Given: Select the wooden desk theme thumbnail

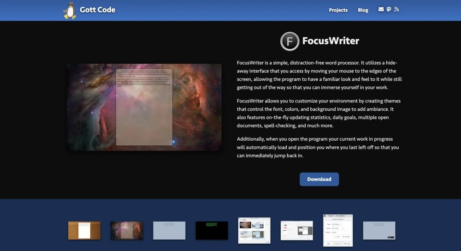Looking at the screenshot, I should pyautogui.click(x=84, y=230).
